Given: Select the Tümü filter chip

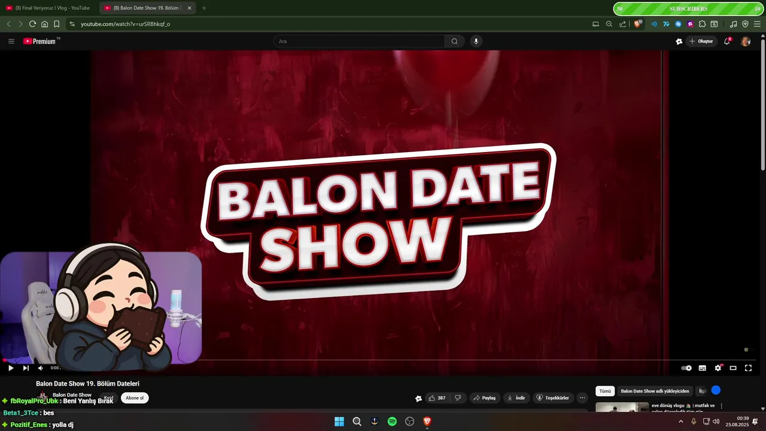Looking at the screenshot, I should pyautogui.click(x=605, y=391).
